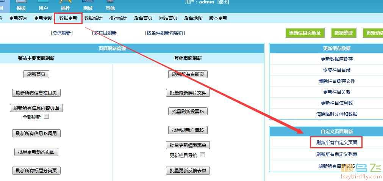Click the 批量更新动态页面 button

(36, 152)
